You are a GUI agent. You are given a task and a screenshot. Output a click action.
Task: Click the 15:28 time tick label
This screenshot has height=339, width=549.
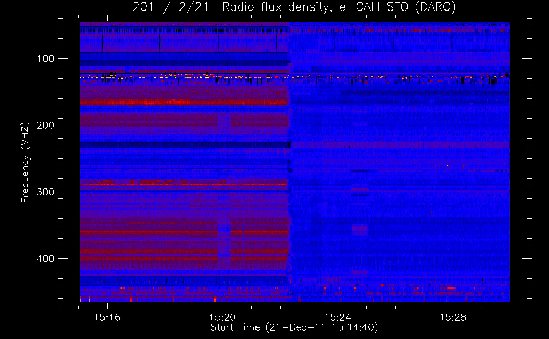[x=453, y=318]
